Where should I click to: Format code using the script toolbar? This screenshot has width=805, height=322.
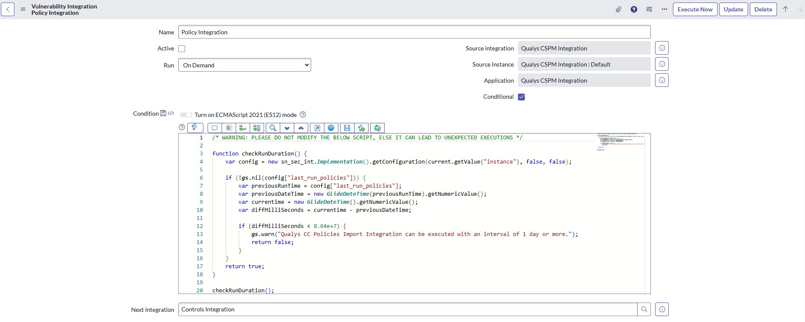[x=229, y=128]
